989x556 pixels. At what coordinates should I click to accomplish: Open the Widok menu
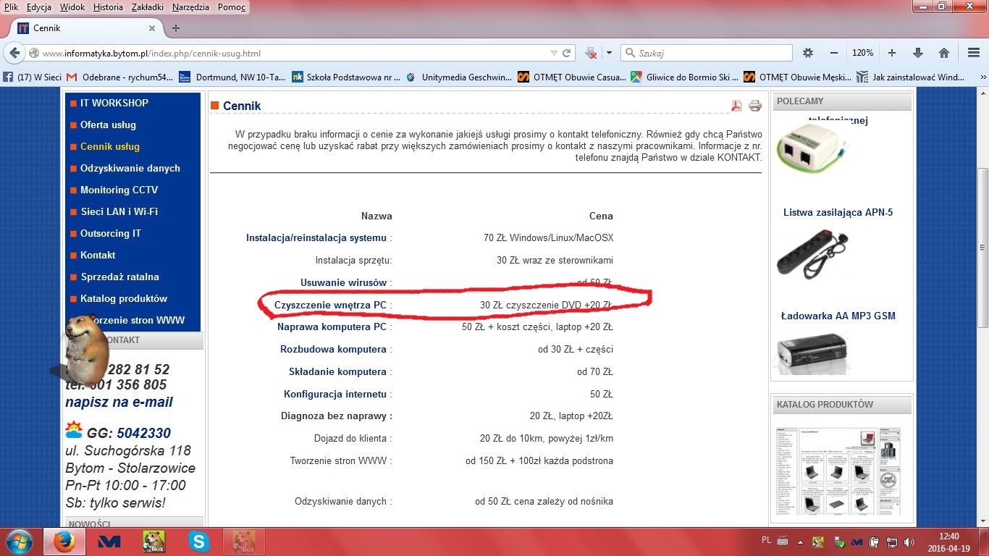tap(72, 7)
